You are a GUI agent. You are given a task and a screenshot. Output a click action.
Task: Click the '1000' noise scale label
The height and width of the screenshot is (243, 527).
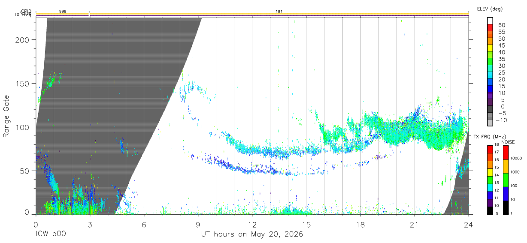pyautogui.click(x=516, y=172)
